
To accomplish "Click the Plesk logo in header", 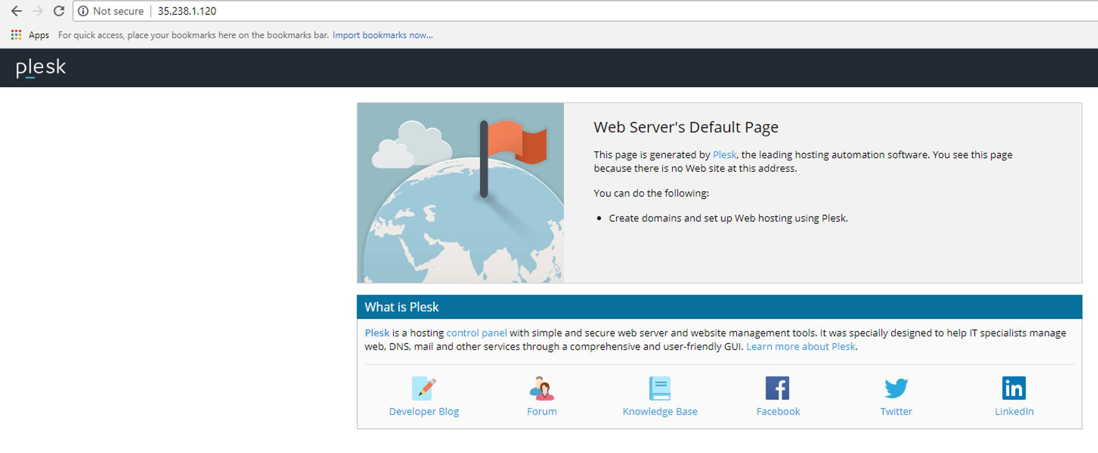I will click(41, 68).
